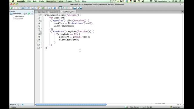Viewport: 194px width, 109px height.
Task: Collapse the code fold at line 1
Action: (41, 15)
